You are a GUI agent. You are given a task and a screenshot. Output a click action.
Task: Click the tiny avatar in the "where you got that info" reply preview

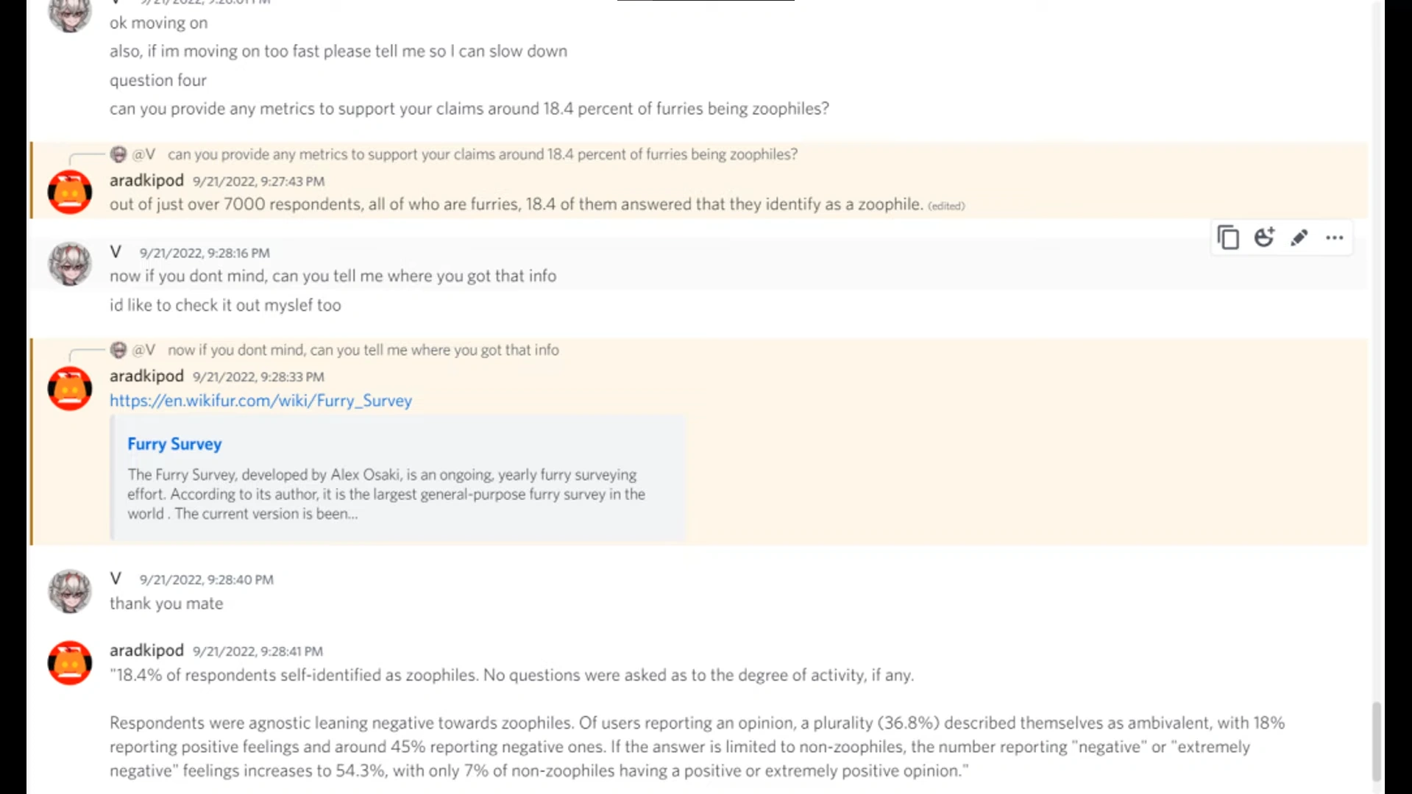(x=118, y=350)
